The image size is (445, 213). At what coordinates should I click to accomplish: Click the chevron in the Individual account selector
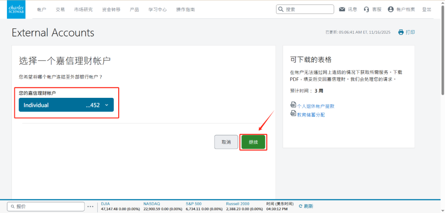(107, 105)
